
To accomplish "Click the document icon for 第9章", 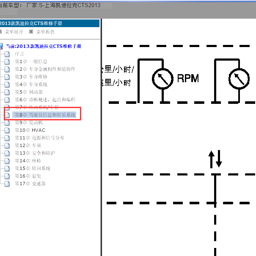I will click(7, 122).
